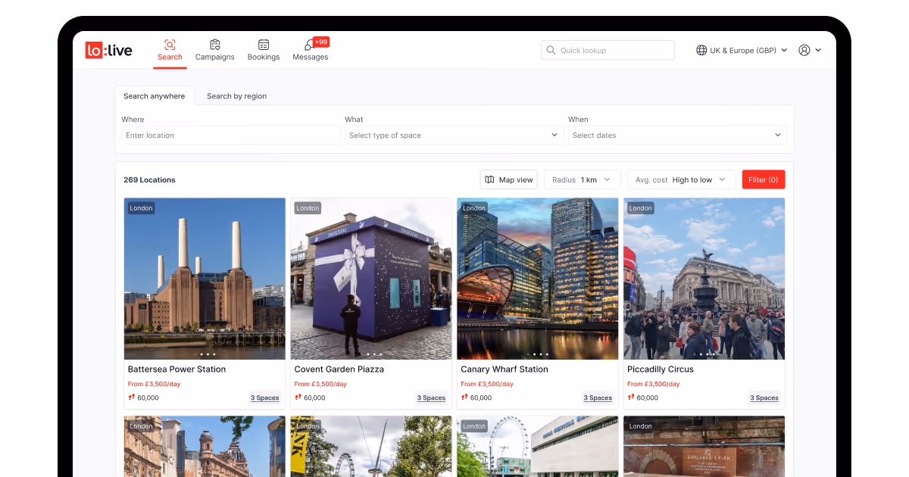
Task: Open the Campaigns nav tab
Action: tap(215, 51)
